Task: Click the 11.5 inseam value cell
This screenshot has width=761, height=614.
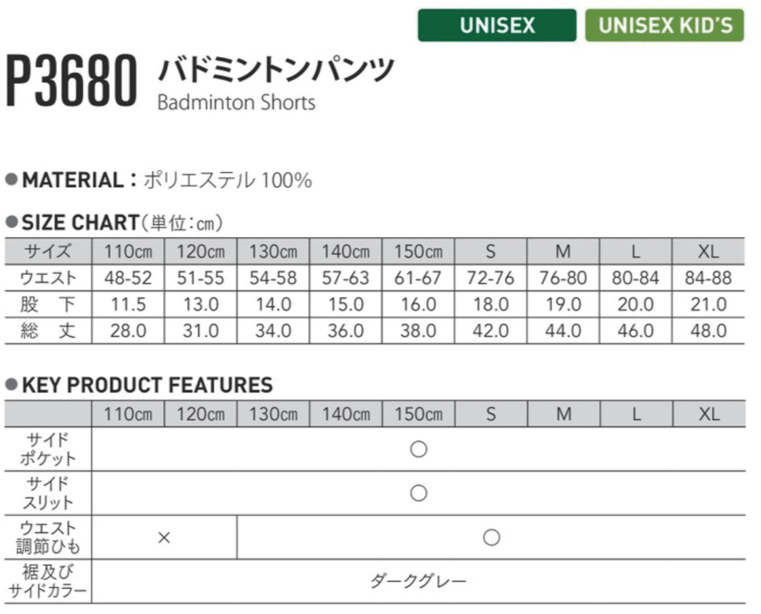Action: pyautogui.click(x=129, y=304)
